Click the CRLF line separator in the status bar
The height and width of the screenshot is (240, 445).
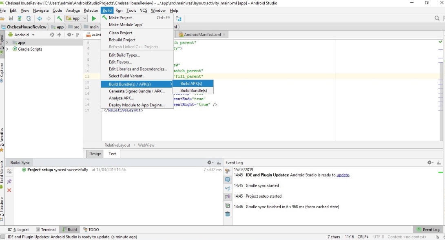363,236
